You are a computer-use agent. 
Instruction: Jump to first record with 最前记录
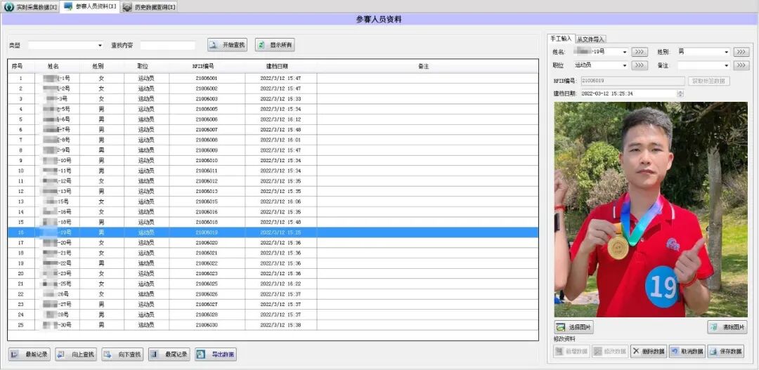click(x=29, y=355)
